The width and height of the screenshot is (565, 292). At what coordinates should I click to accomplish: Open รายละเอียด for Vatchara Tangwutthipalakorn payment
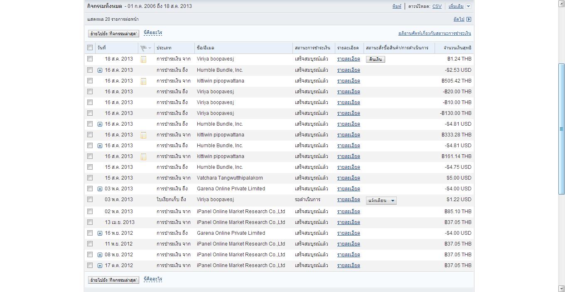click(349, 178)
